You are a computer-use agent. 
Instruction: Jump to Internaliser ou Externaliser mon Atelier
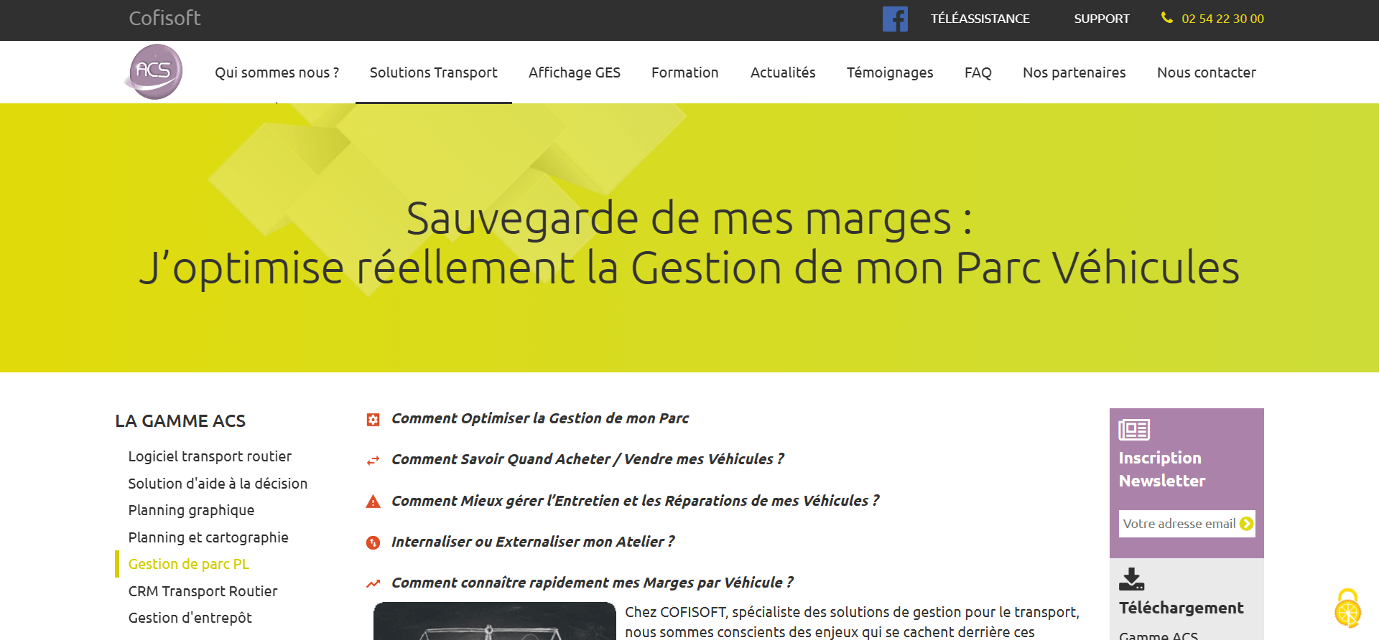(532, 542)
